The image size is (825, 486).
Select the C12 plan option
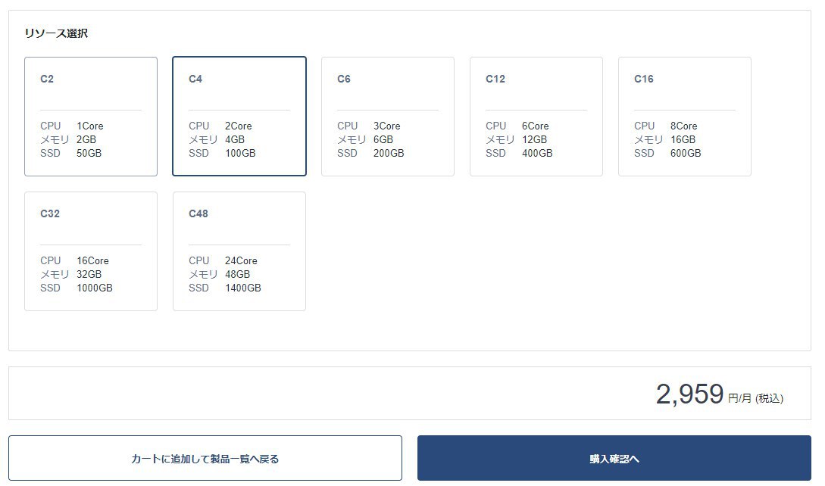536,117
